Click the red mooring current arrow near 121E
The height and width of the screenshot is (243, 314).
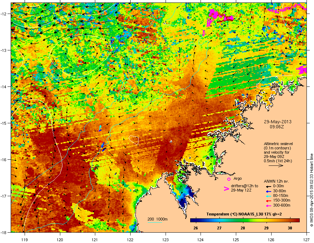(101, 142)
